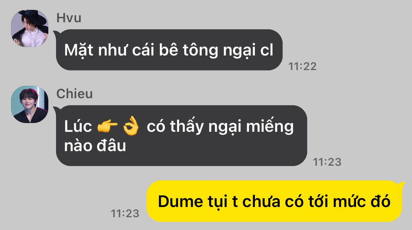The width and height of the screenshot is (412, 230).
Task: Click the yellow sent message bubble
Action: point(274,201)
